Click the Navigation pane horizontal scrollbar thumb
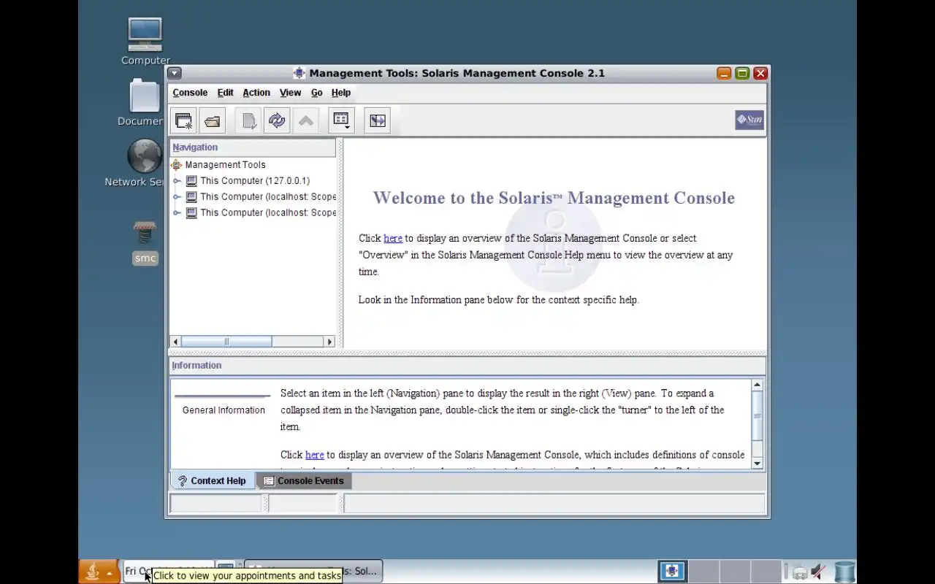Viewport: 935px width, 584px height. 226,342
